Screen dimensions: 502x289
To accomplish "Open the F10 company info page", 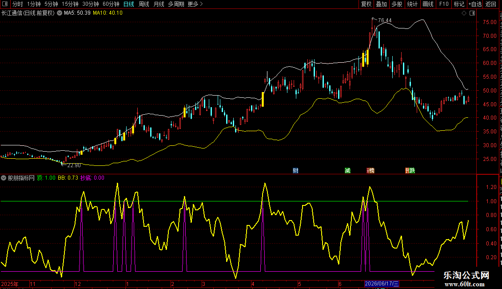I will click(x=444, y=4).
